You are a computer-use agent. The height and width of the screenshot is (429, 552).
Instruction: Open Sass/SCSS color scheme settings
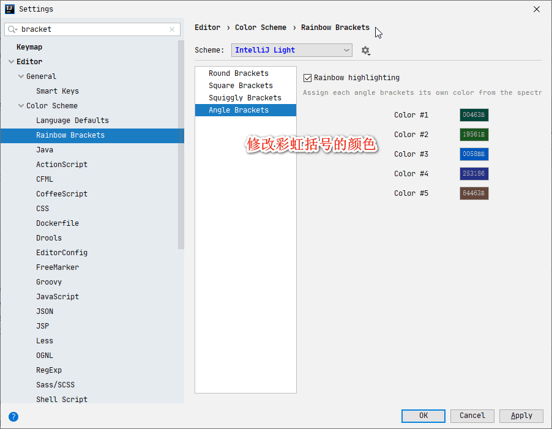pyautogui.click(x=55, y=385)
